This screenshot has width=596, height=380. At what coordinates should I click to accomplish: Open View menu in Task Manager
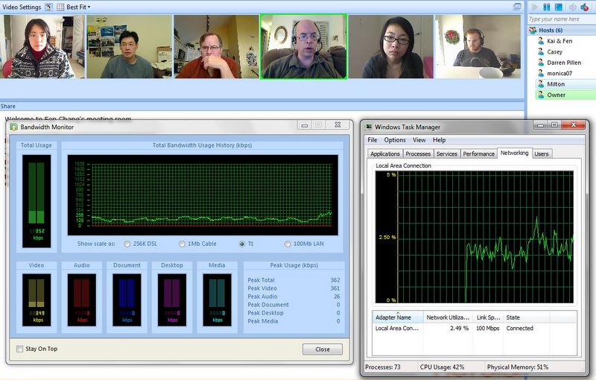click(419, 140)
